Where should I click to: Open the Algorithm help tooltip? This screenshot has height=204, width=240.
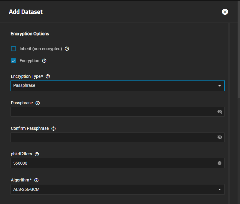(x=37, y=180)
